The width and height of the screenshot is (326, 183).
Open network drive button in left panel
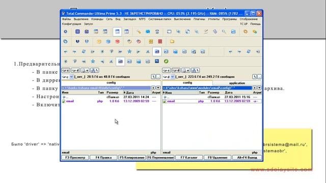[x=95, y=70]
